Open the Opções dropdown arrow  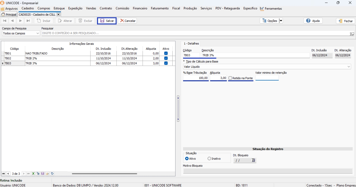[281, 21]
